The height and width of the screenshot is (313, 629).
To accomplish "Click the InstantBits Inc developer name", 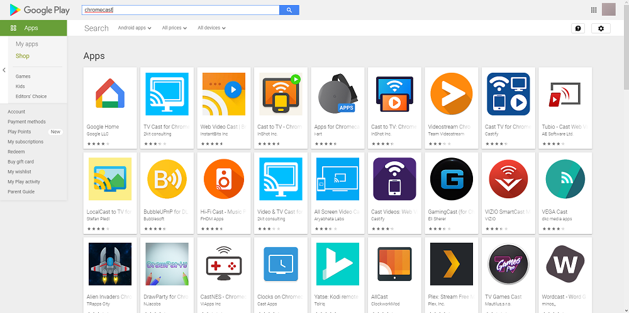I will 214,134.
